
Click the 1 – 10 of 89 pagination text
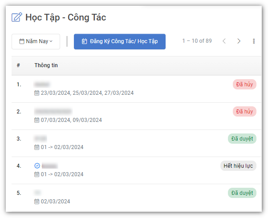197,41
